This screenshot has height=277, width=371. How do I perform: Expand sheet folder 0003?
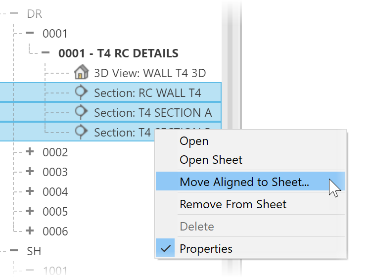(x=30, y=171)
